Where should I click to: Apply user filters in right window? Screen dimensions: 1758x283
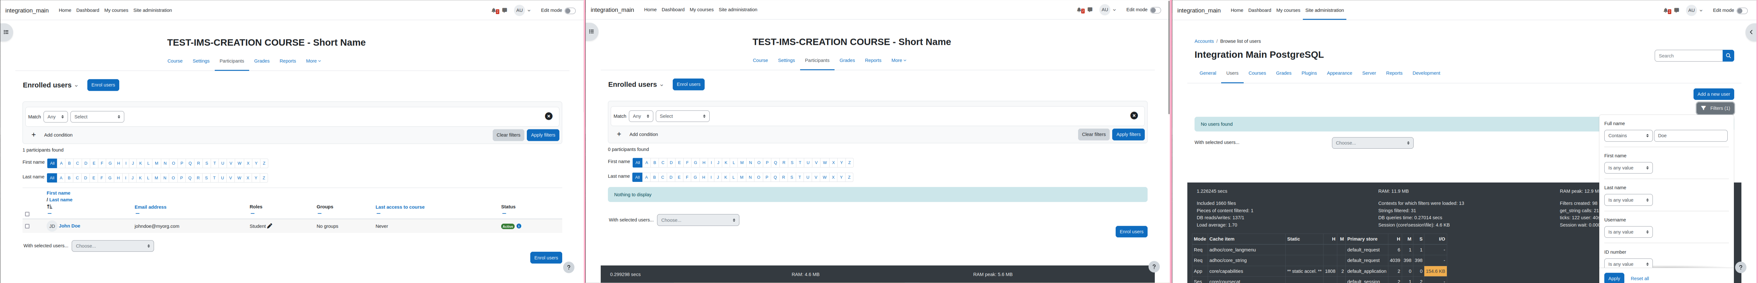pyautogui.click(x=1614, y=278)
